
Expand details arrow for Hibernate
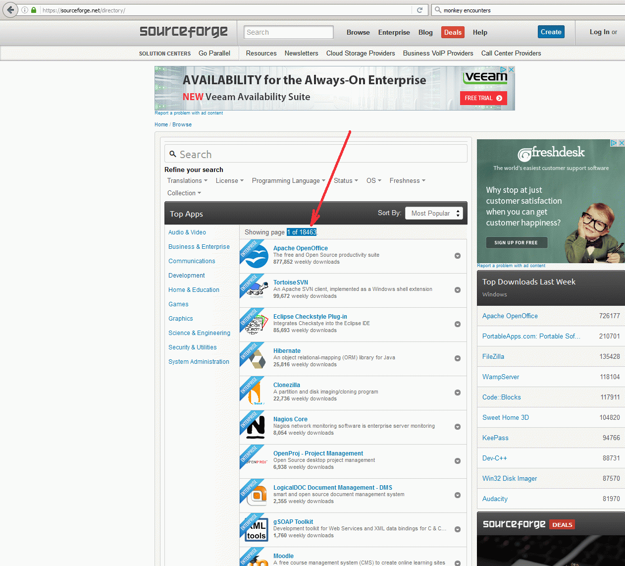[x=458, y=358]
